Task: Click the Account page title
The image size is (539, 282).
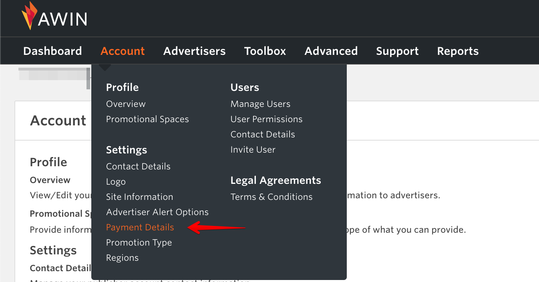Action: click(x=58, y=121)
